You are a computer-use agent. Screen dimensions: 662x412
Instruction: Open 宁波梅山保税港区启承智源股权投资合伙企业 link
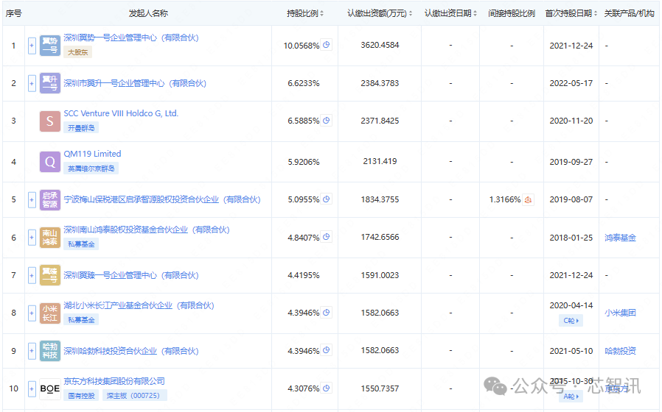[162, 199]
